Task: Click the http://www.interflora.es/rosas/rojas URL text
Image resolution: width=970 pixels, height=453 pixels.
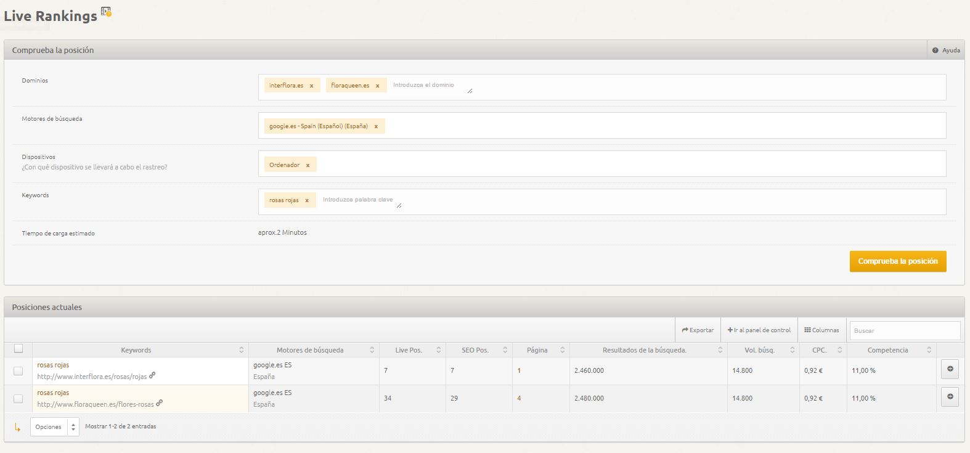Action: (x=92, y=377)
